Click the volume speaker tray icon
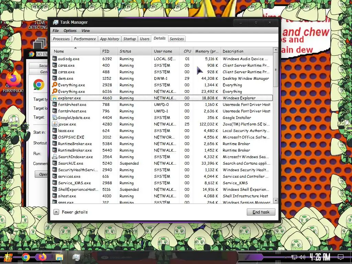The image size is (352, 264). point(302,257)
